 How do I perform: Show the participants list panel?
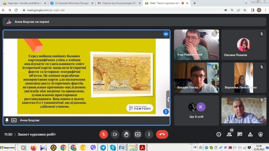click(229, 134)
